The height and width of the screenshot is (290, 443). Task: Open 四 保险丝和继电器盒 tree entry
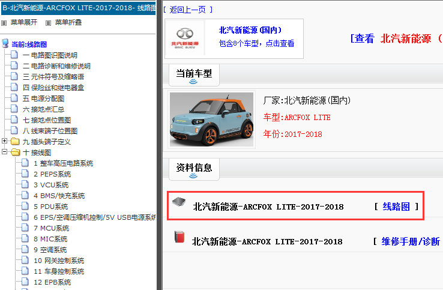click(53, 88)
